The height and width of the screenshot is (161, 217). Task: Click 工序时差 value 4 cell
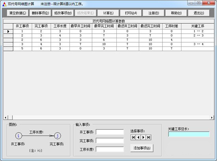click(x=172, y=40)
